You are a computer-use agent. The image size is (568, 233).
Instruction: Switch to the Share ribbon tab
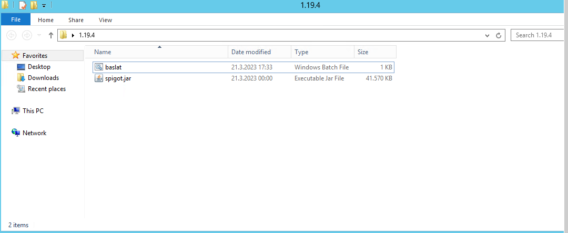click(x=76, y=20)
